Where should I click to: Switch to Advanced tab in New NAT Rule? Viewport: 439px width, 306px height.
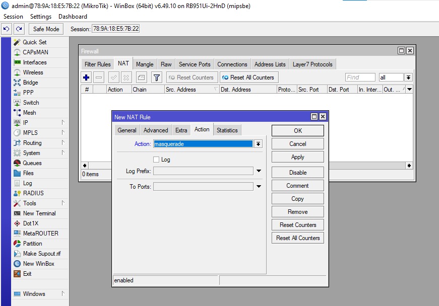click(x=156, y=130)
